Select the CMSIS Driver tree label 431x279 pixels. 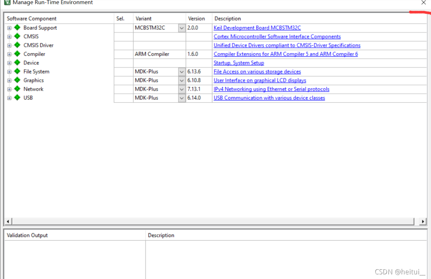click(38, 45)
